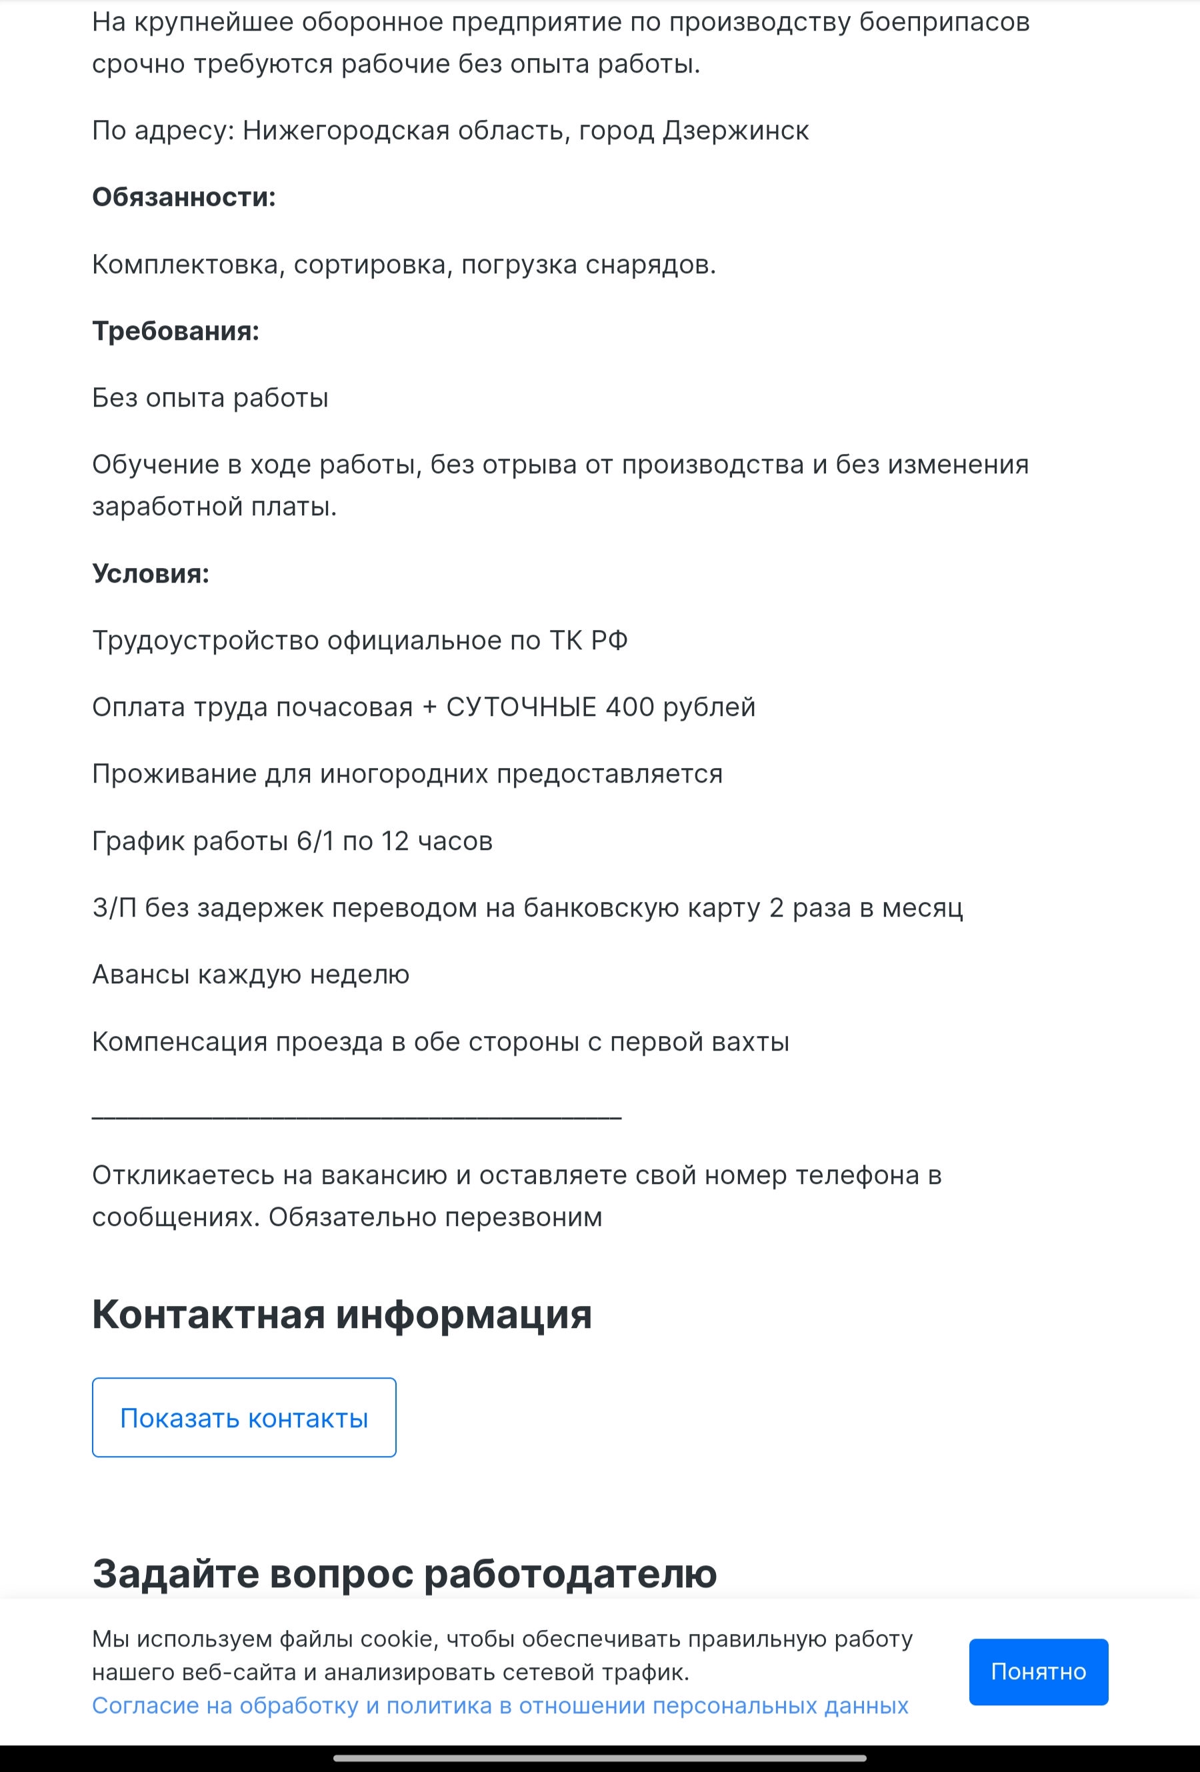Click the Авансы каждую неделю line
1200x1772 pixels.
coord(251,975)
